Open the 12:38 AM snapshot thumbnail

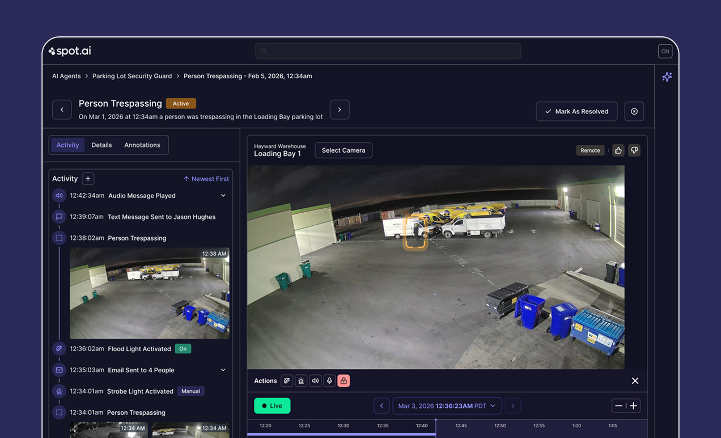click(x=150, y=293)
